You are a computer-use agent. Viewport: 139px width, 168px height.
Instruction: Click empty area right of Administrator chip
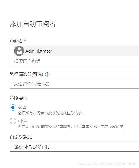[x=96, y=51]
